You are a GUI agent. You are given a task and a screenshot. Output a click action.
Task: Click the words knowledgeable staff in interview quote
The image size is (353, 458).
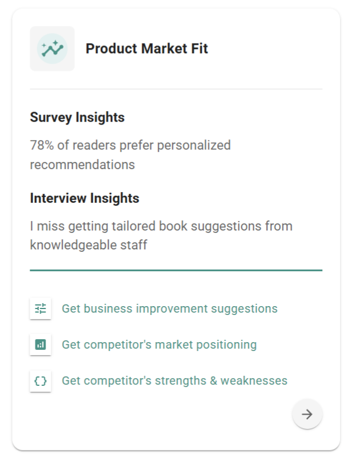(x=89, y=245)
